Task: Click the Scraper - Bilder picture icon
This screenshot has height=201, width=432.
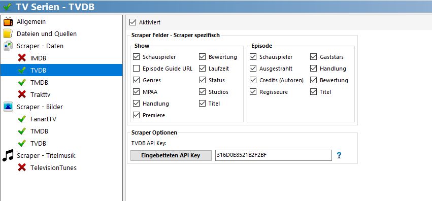Action: click(8, 107)
